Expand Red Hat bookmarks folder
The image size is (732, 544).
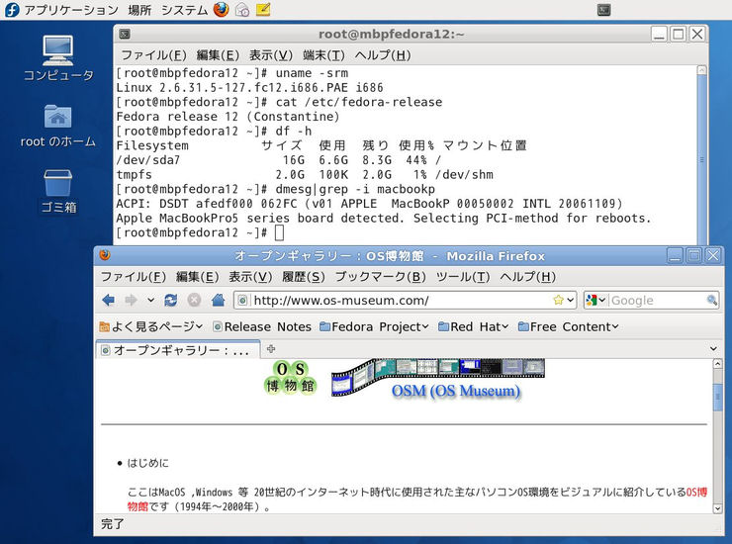click(474, 326)
